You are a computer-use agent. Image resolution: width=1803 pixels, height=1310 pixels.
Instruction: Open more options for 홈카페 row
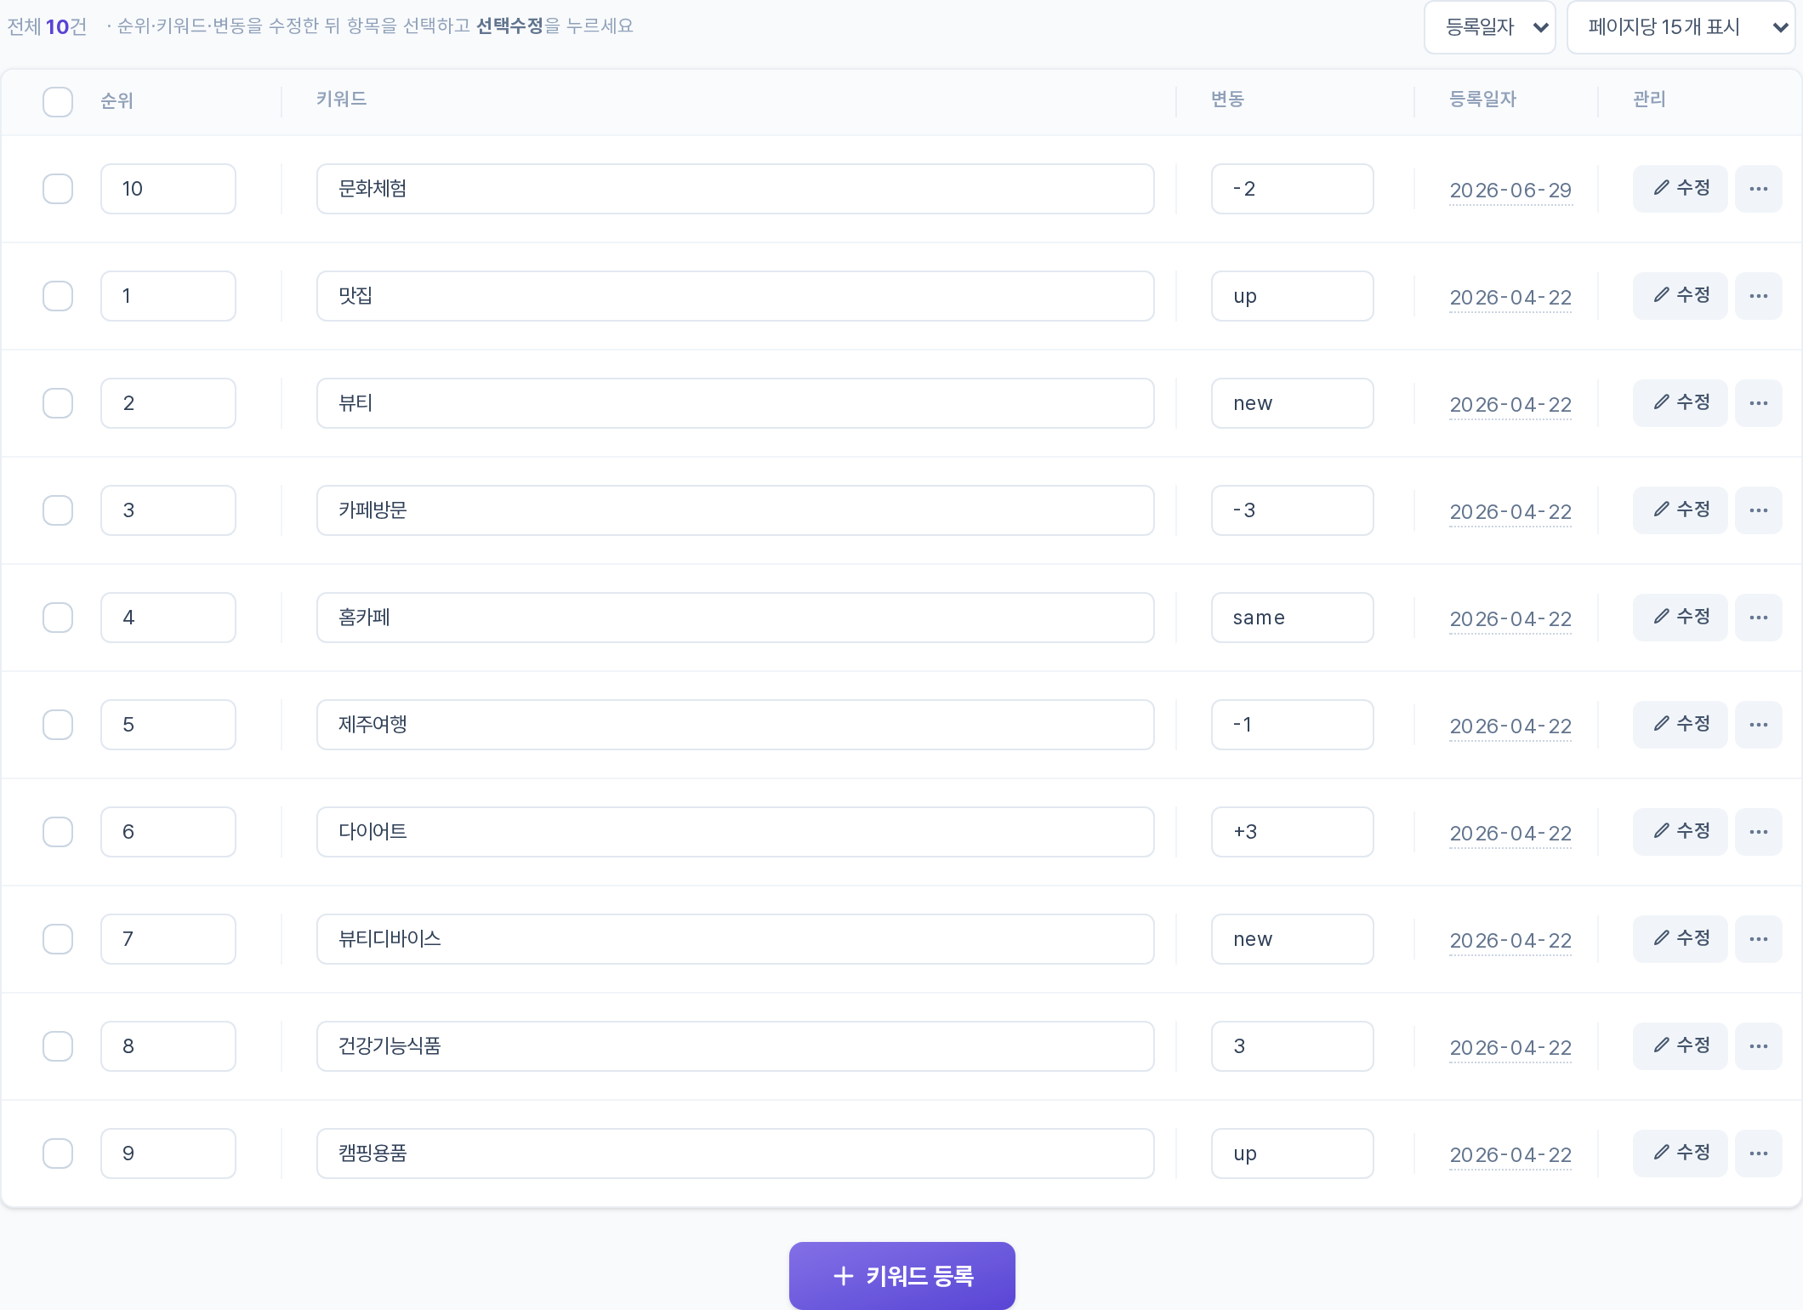coord(1758,618)
